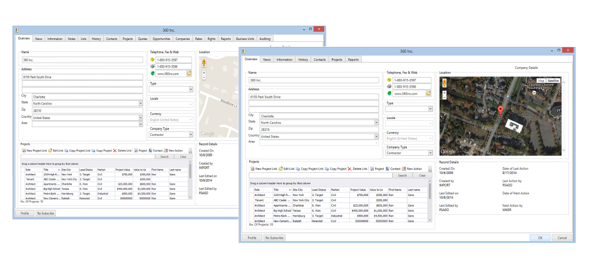Image resolution: width=601 pixels, height=258 pixels.
Task: Click New Project Link icon in back window
Action: click(24, 151)
